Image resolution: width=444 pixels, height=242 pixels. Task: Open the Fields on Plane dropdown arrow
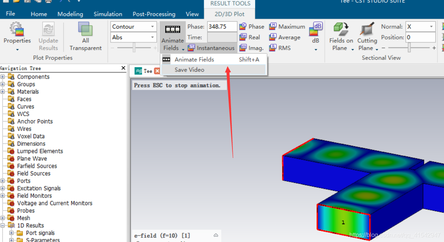(x=352, y=49)
